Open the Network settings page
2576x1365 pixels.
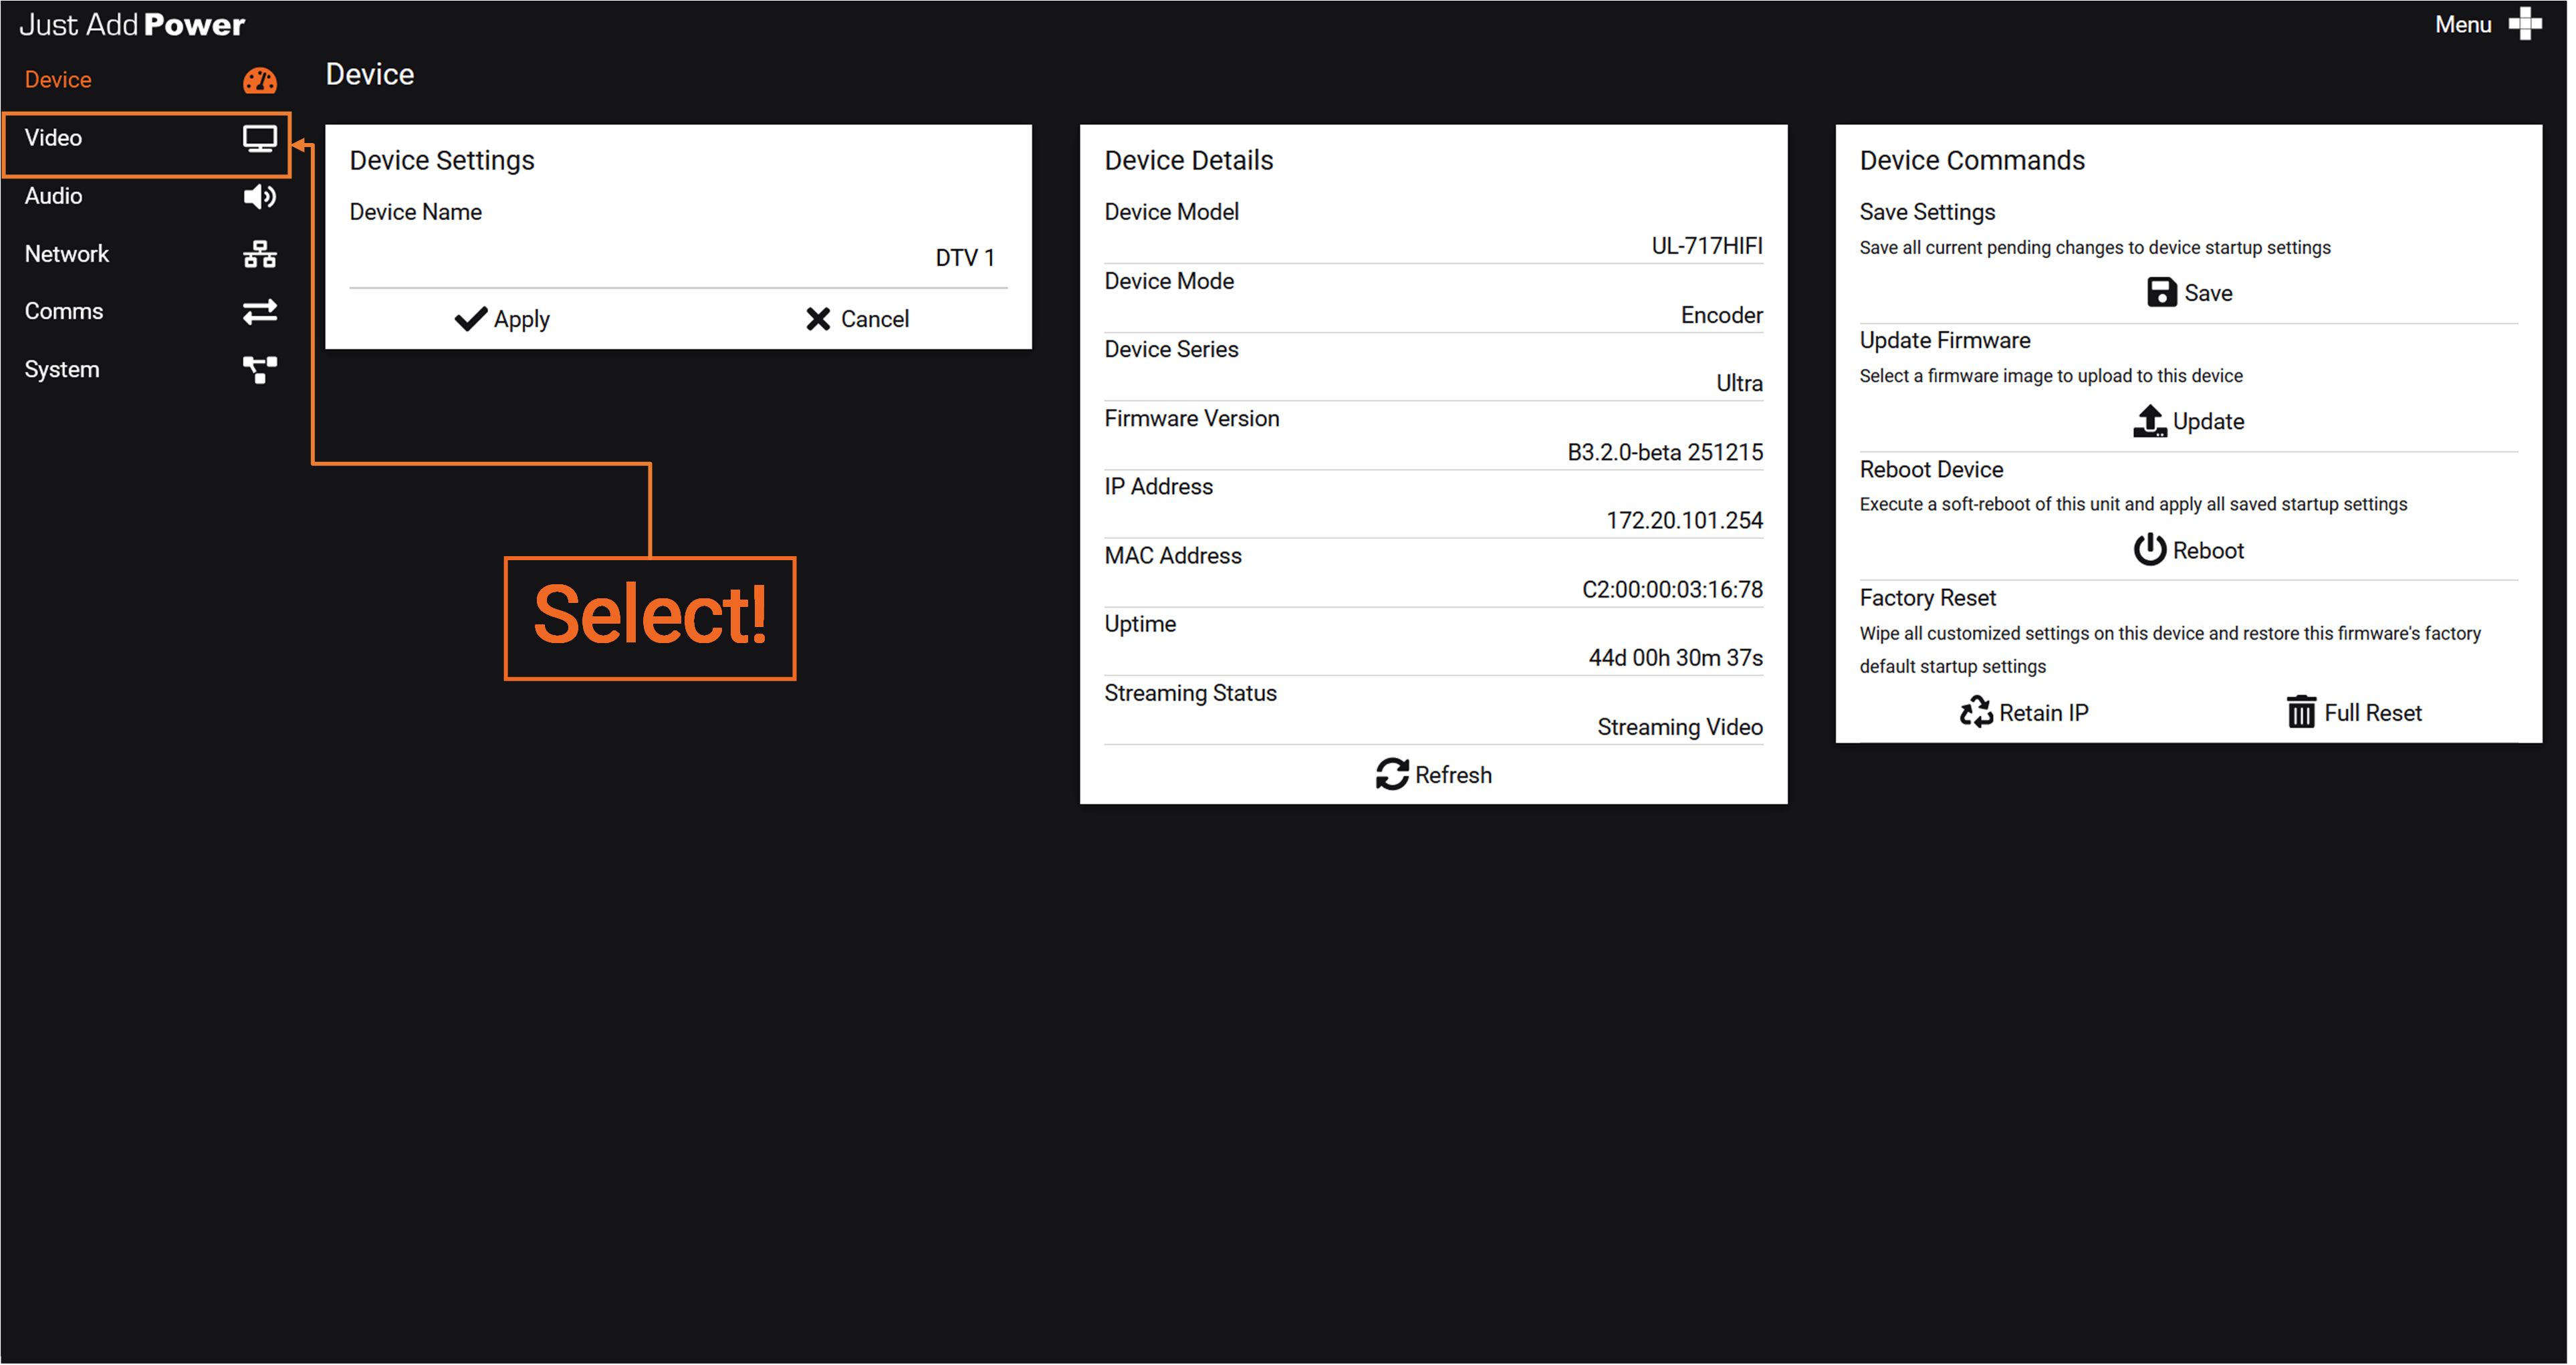coord(67,254)
